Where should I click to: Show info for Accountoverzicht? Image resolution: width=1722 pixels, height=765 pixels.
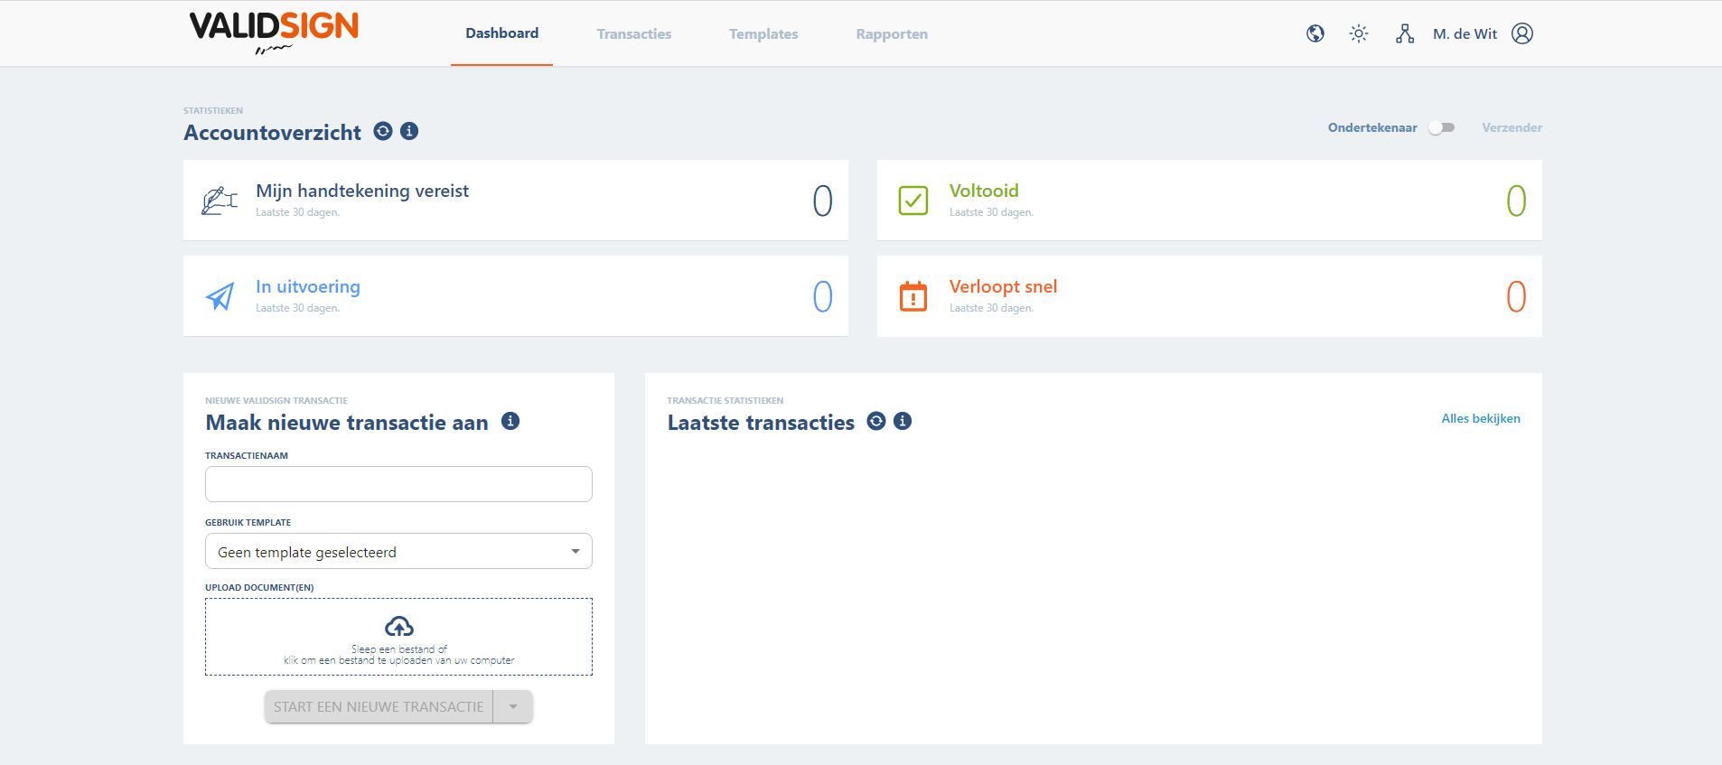[409, 131]
